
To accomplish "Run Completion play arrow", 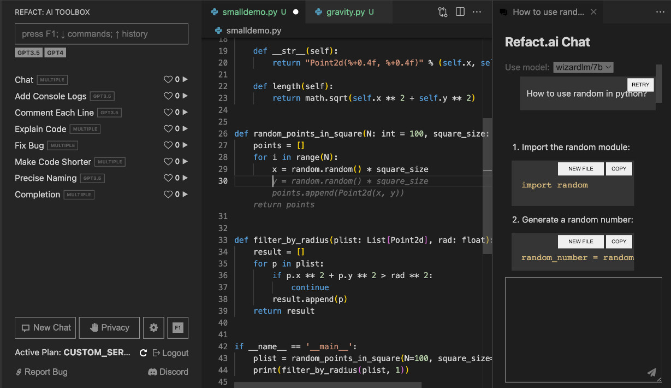I will 185,195.
